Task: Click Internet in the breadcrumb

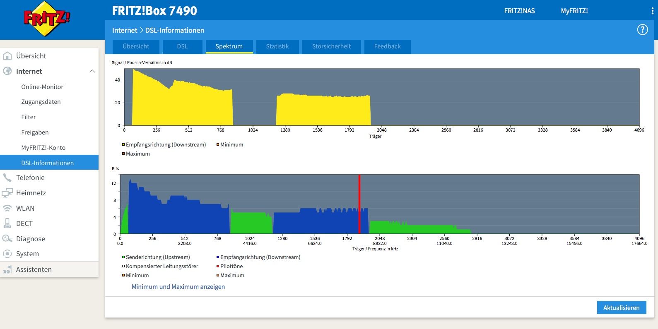Action: point(125,30)
